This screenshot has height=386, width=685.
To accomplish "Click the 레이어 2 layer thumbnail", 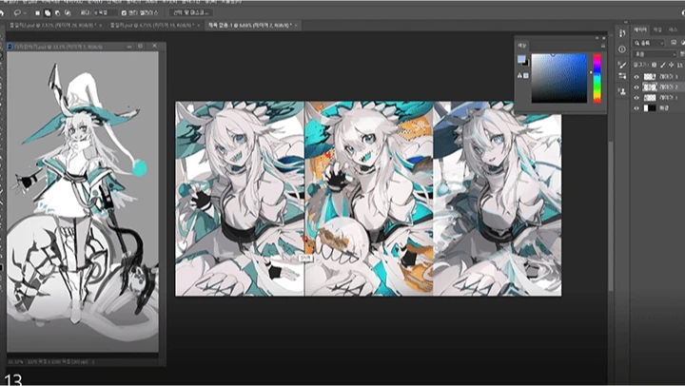I will (650, 87).
